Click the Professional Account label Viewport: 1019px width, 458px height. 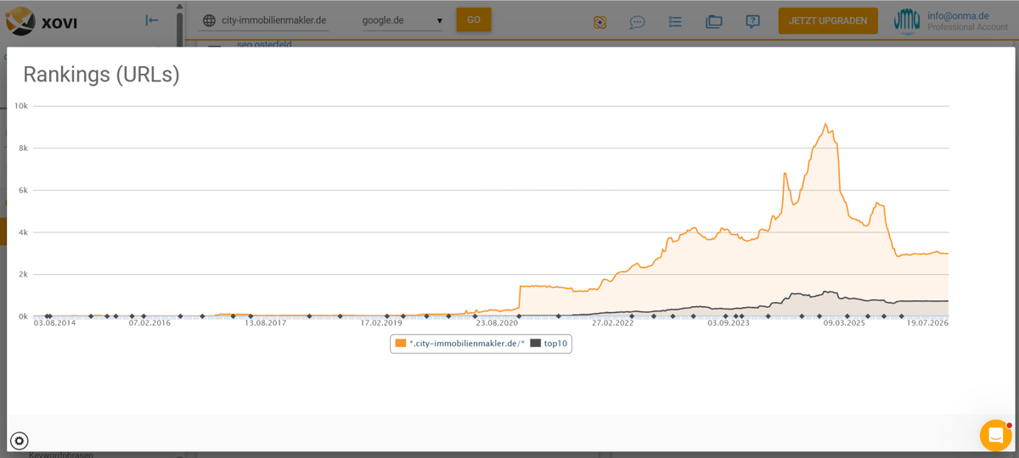click(x=967, y=28)
